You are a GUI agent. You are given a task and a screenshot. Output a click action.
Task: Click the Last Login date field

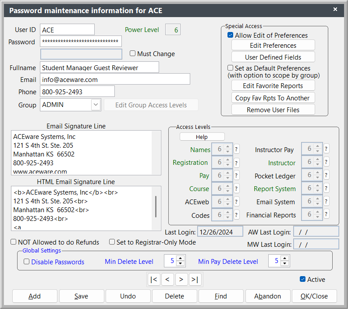coord(220,231)
